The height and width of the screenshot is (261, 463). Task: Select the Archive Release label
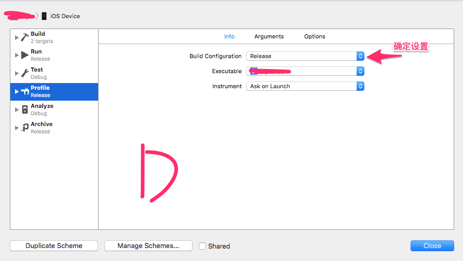42,128
